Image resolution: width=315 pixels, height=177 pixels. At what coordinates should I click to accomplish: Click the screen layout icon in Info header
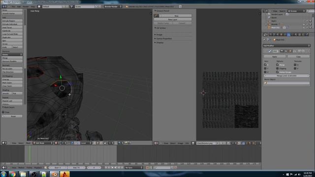[39, 6]
